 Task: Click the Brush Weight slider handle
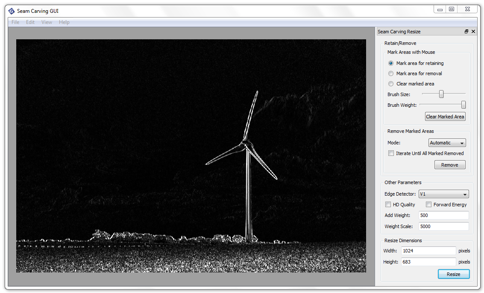pyautogui.click(x=463, y=105)
